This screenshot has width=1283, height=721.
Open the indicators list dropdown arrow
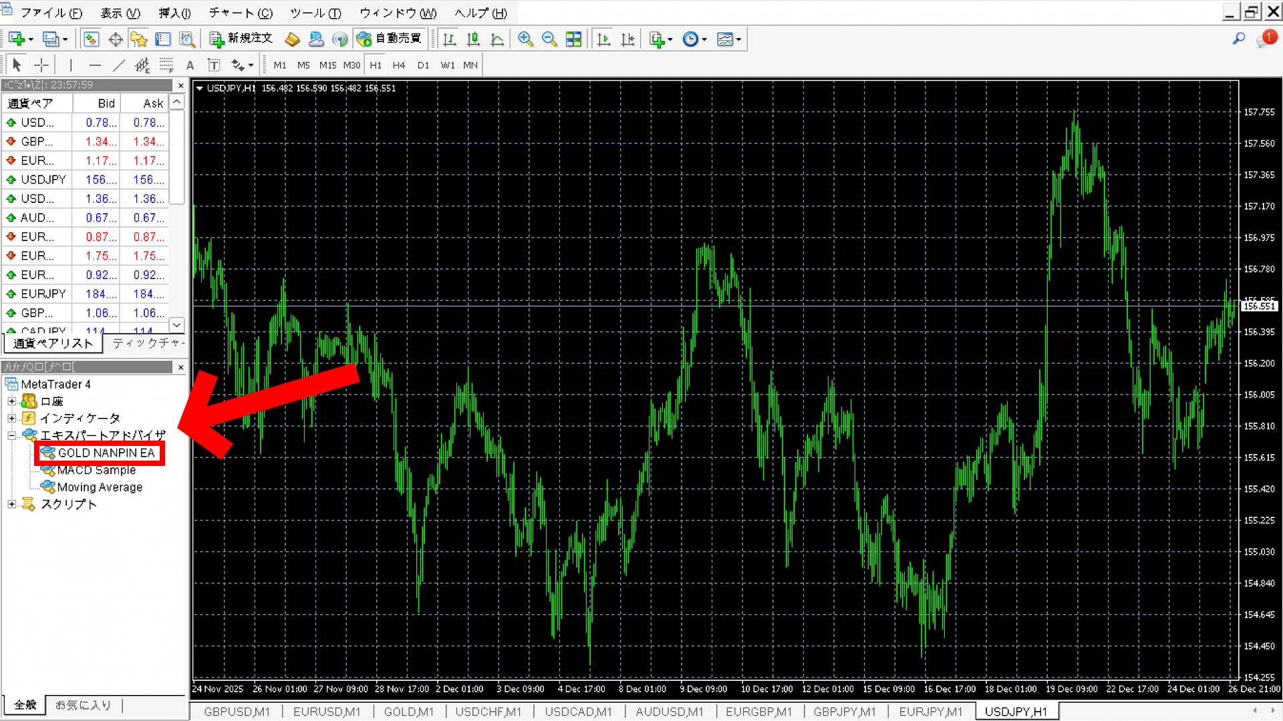coord(670,39)
